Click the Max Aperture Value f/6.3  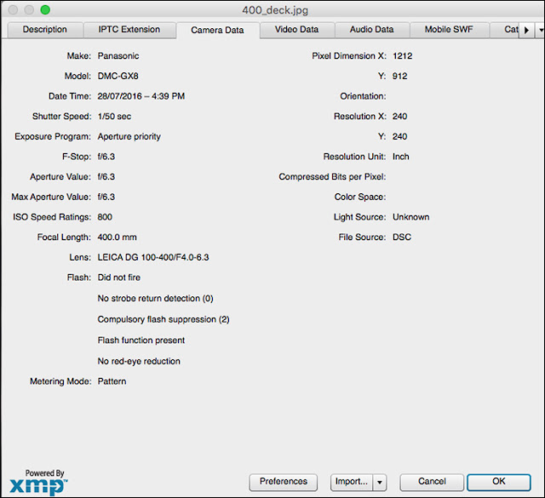tap(106, 197)
